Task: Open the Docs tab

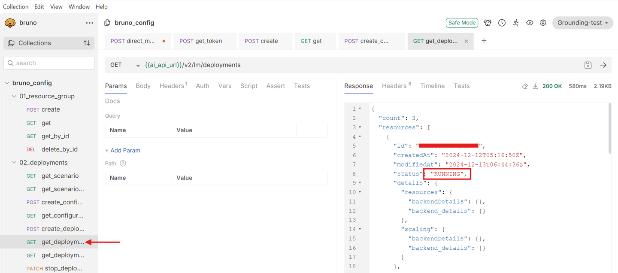Action: 112,101
